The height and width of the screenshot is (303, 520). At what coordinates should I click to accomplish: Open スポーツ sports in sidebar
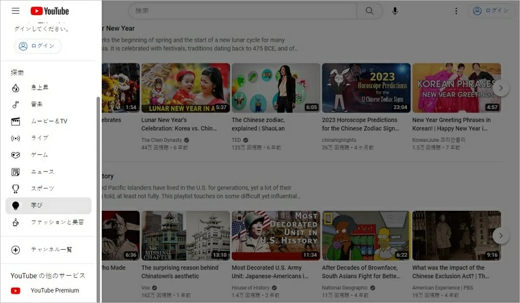tap(49, 188)
